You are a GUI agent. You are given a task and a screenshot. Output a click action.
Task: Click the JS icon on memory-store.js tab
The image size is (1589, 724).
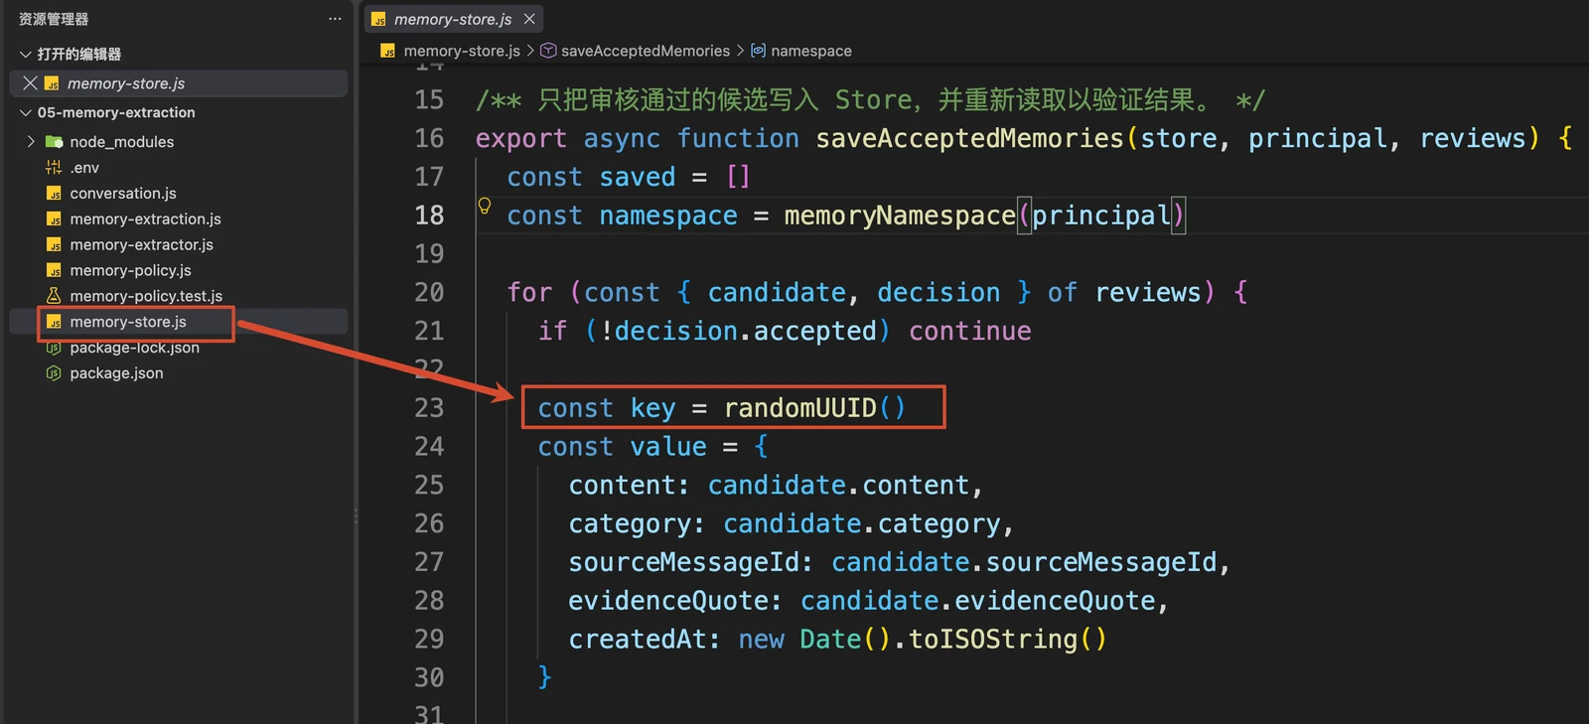(x=378, y=19)
